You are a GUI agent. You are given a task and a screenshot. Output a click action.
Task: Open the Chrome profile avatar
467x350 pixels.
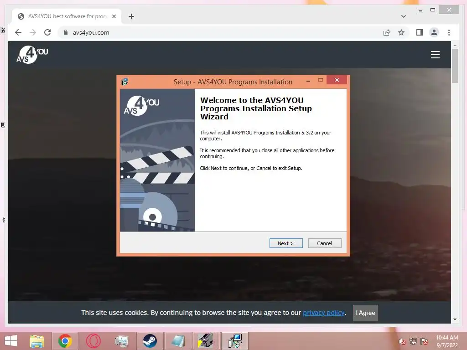coord(434,32)
